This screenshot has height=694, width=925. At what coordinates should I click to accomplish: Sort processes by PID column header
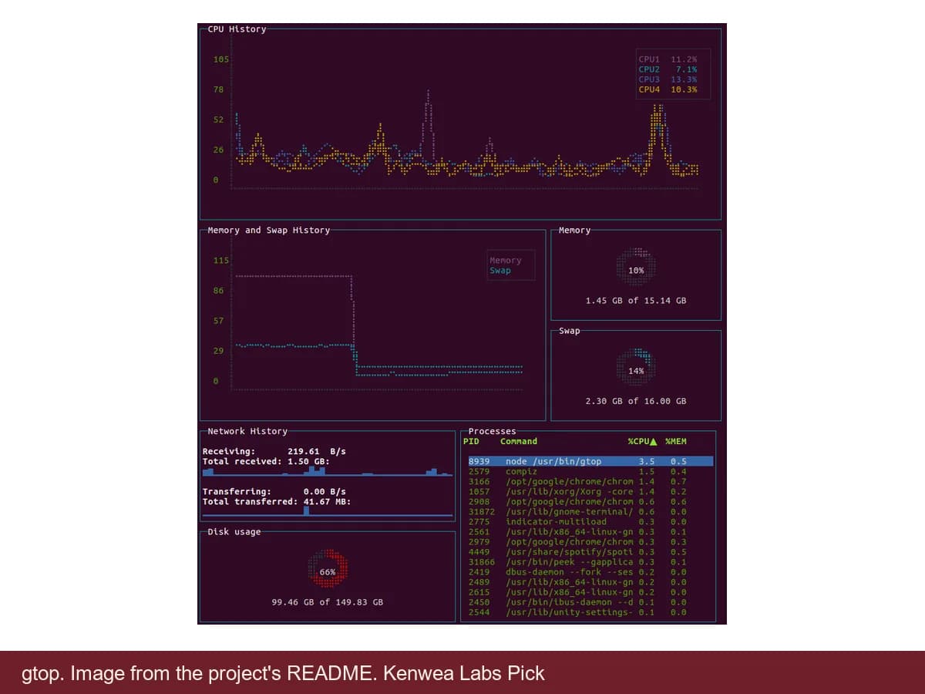click(x=471, y=442)
